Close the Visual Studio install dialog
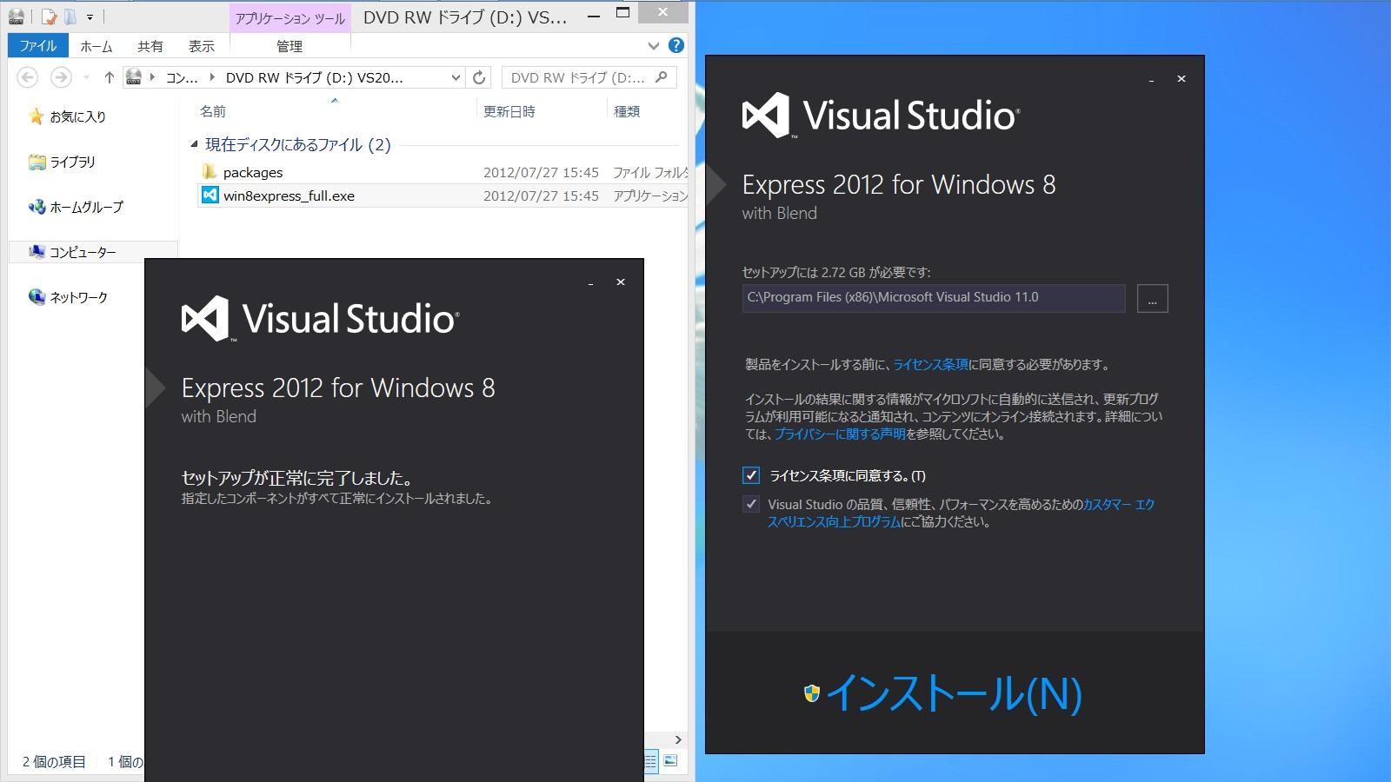 pos(1181,79)
